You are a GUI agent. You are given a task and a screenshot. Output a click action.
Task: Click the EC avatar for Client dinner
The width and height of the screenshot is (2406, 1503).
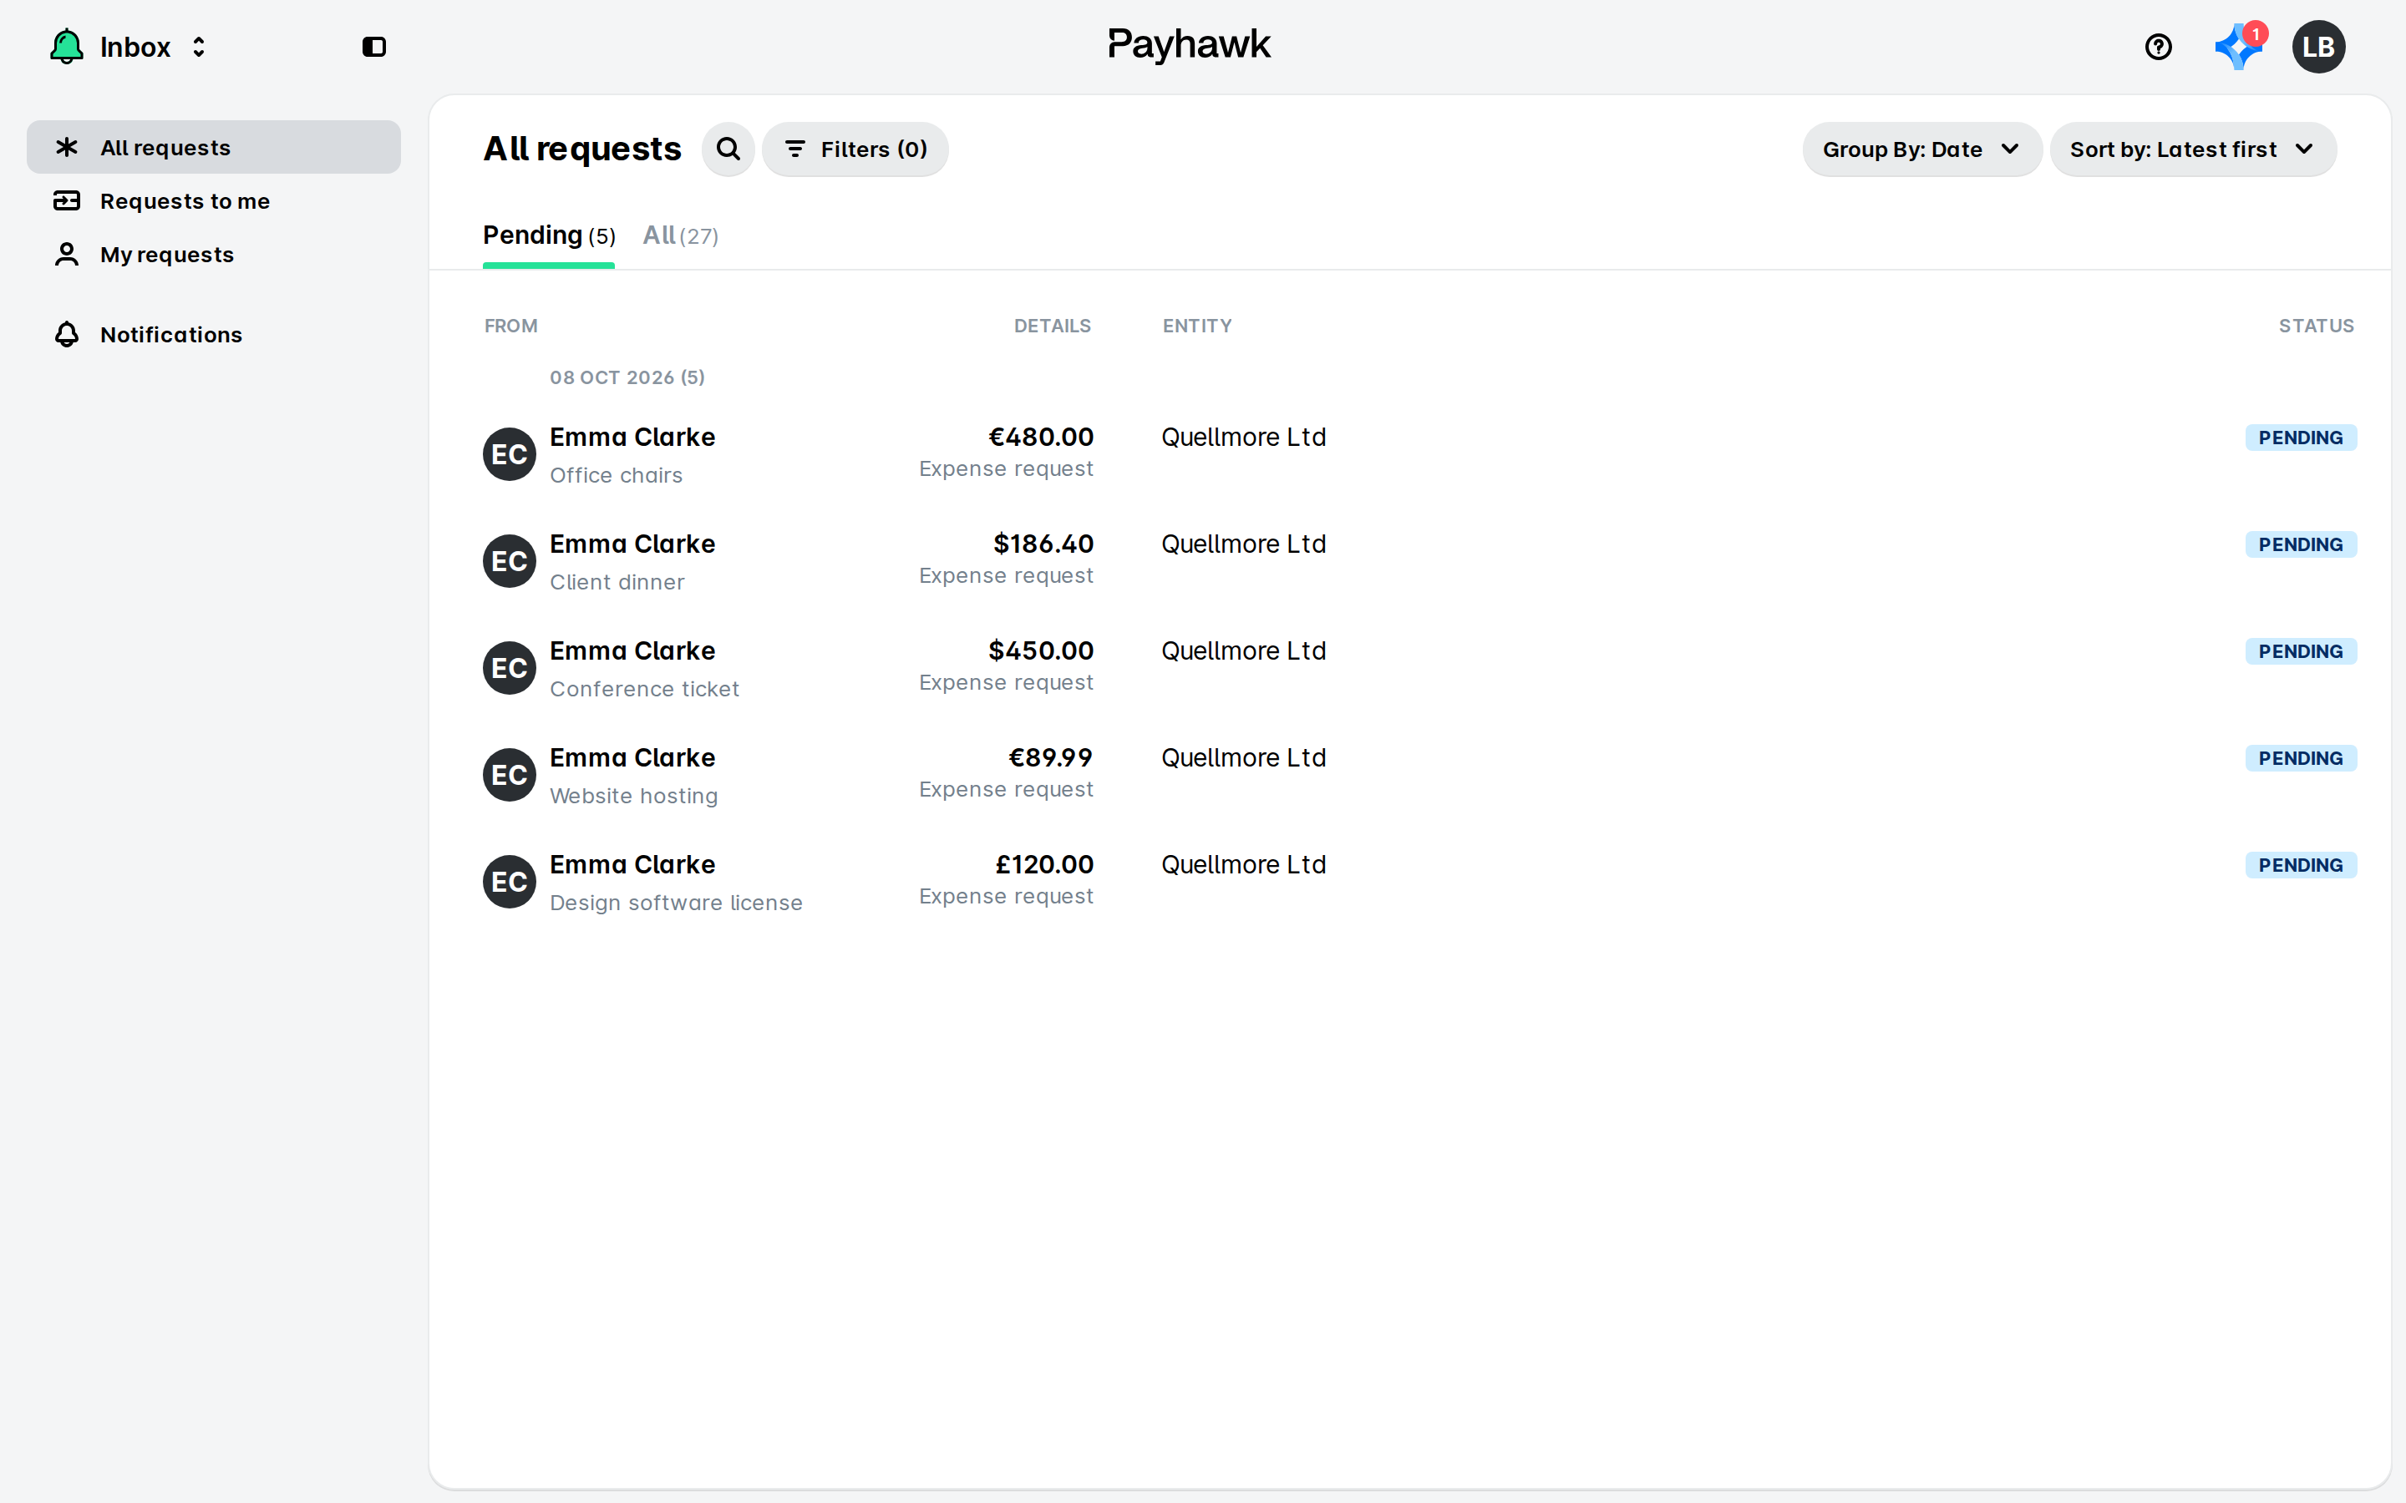[x=509, y=562]
